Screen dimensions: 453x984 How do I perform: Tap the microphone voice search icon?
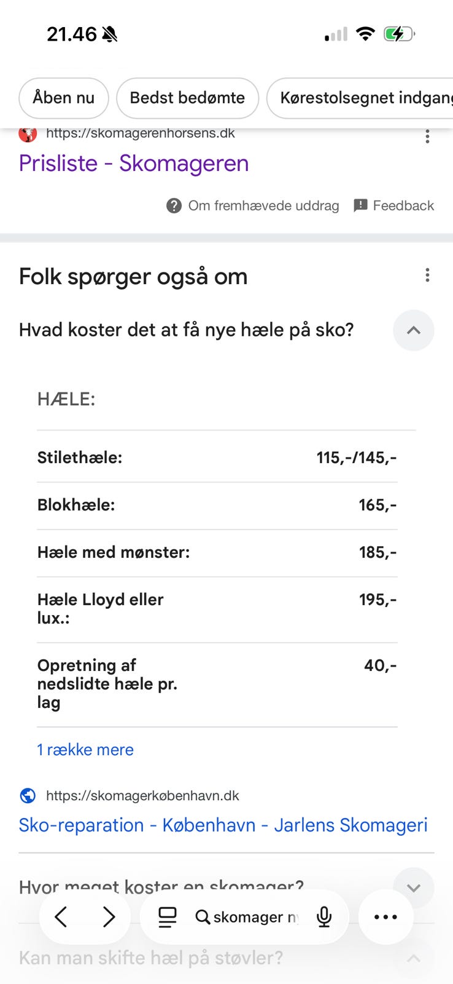point(324,917)
